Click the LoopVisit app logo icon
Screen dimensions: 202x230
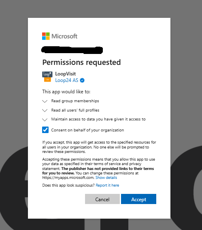[x=47, y=77]
